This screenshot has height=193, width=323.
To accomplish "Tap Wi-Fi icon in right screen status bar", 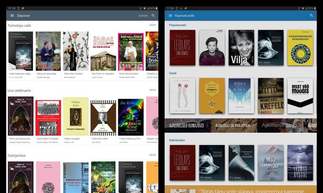I will (x=303, y=8).
